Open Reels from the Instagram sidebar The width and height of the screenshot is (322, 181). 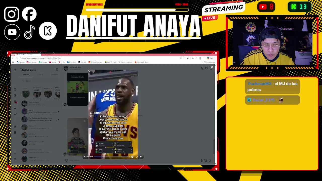(x=15, y=96)
